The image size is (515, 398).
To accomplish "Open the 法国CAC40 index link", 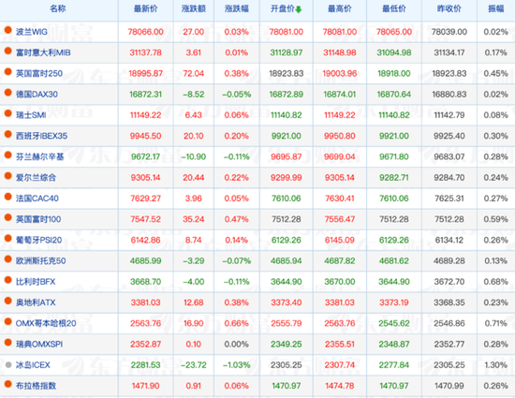I will tap(37, 199).
